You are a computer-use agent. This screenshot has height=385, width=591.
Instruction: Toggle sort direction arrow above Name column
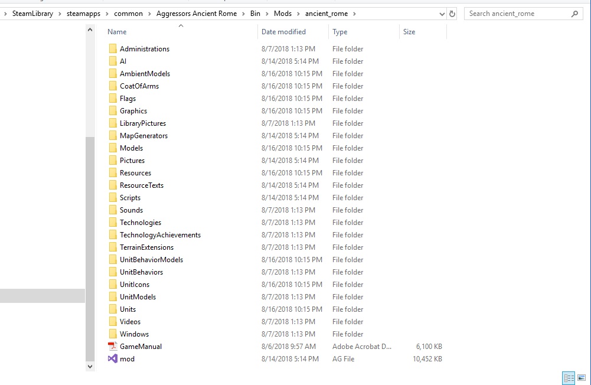(181, 25)
